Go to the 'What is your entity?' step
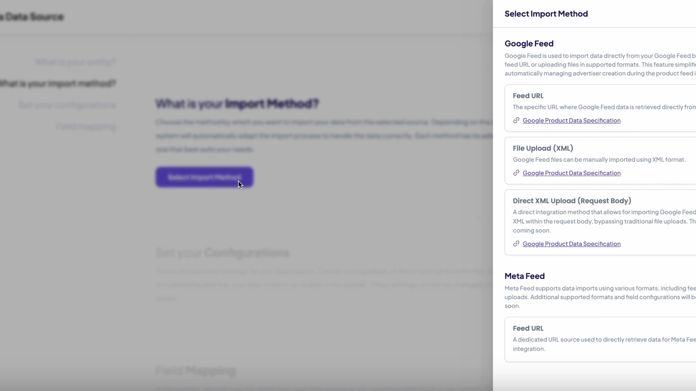 click(x=75, y=62)
